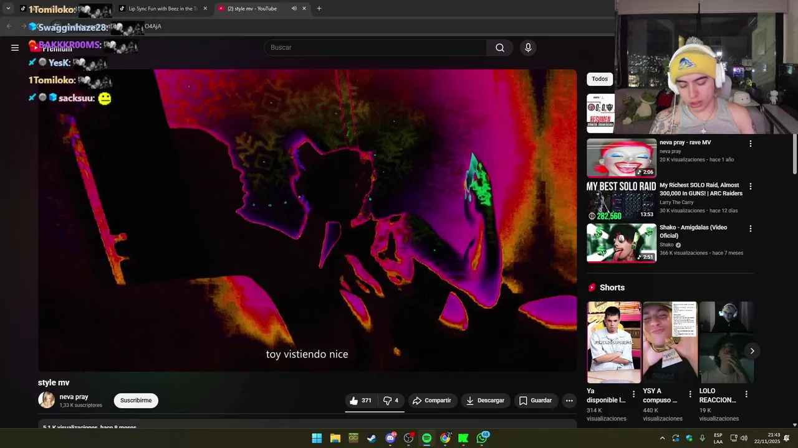Screen dimensions: 798x448
Task: Open options for rave MV video
Action: pos(751,144)
